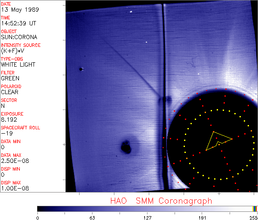Click the small dark spot in the upper left
This screenshot has width=258, height=220.
click(x=81, y=69)
